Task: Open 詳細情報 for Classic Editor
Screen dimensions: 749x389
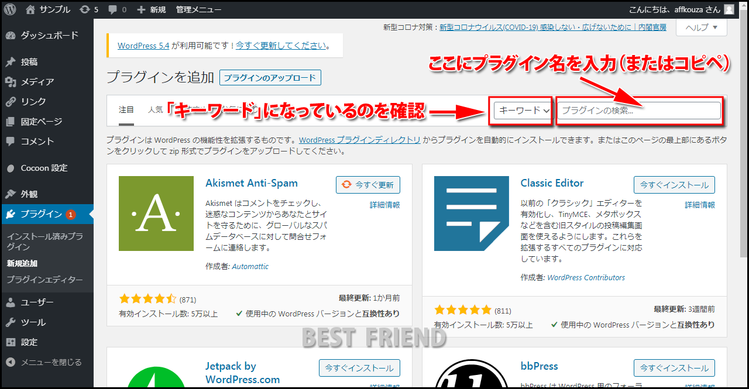Action: 700,205
